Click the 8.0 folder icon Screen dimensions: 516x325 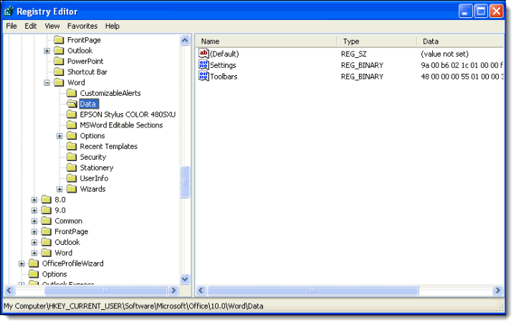[47, 200]
